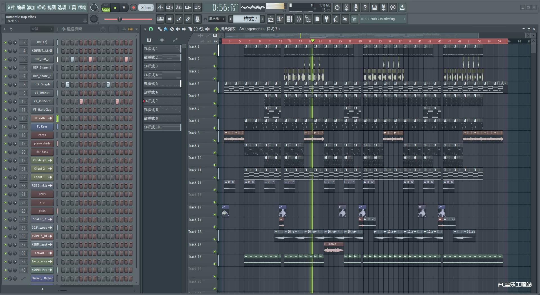Toggle Track 8 mute dot in playlist
This screenshot has height=295, width=540.
click(215, 140)
